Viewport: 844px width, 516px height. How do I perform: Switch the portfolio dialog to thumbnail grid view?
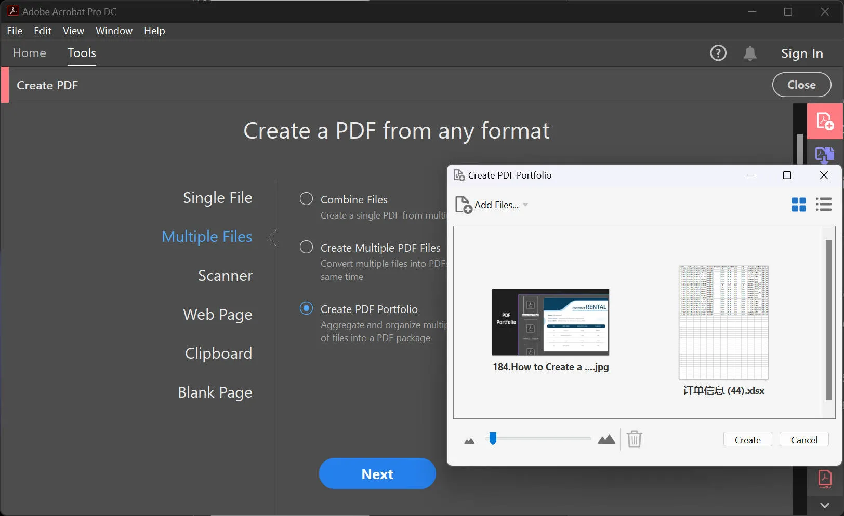(x=799, y=205)
